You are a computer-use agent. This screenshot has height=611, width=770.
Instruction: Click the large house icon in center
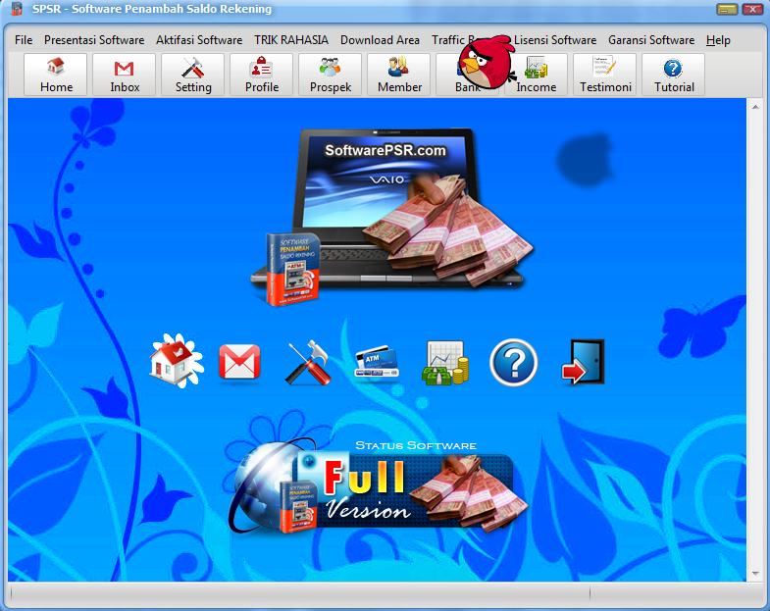[176, 361]
